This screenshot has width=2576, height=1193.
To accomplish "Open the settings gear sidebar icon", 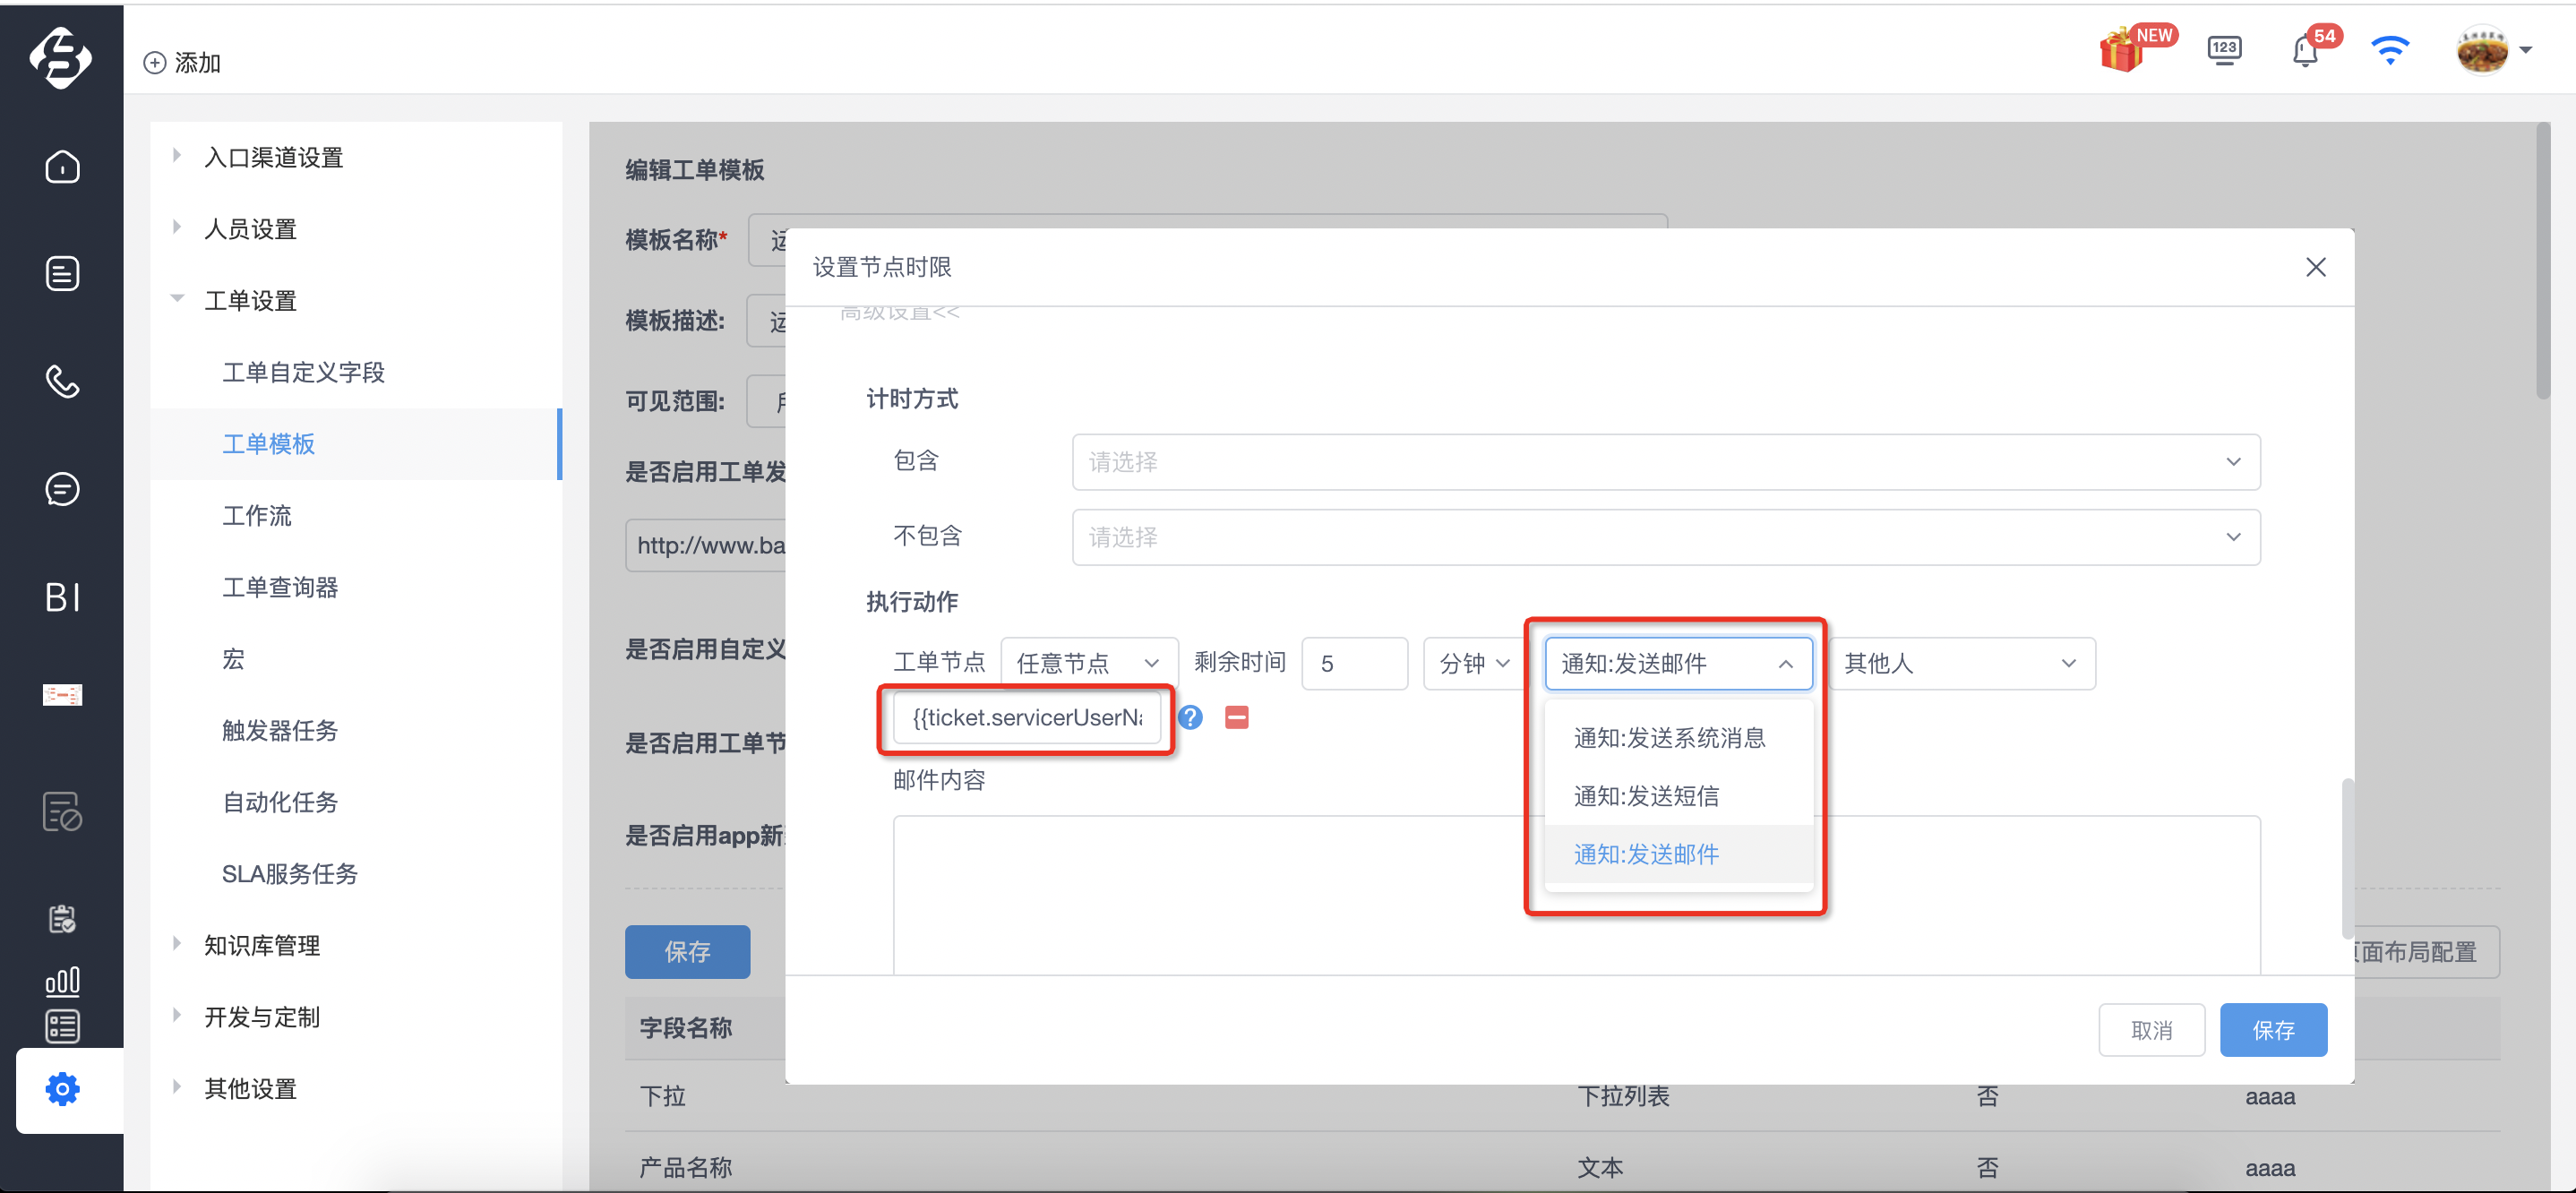I will click(62, 1089).
